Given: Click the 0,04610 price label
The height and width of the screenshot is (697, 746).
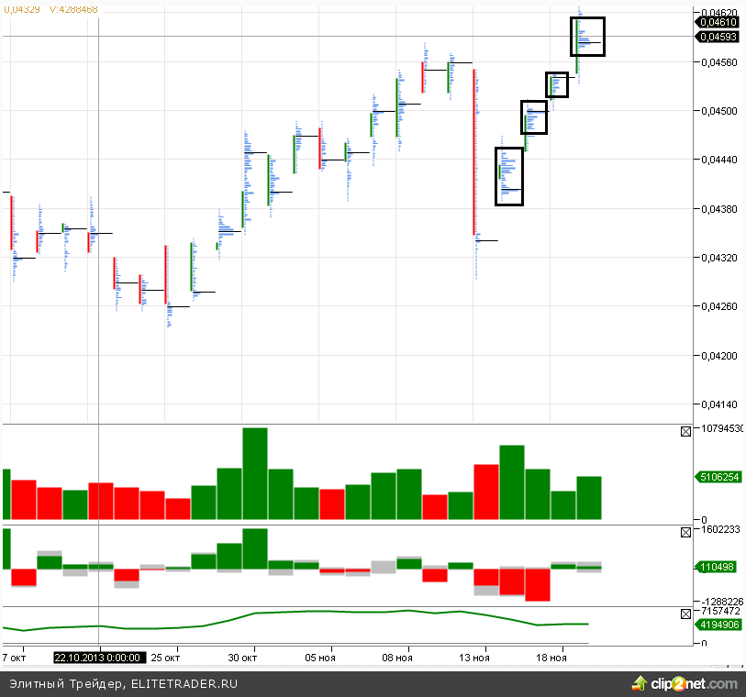Looking at the screenshot, I should point(719,21).
